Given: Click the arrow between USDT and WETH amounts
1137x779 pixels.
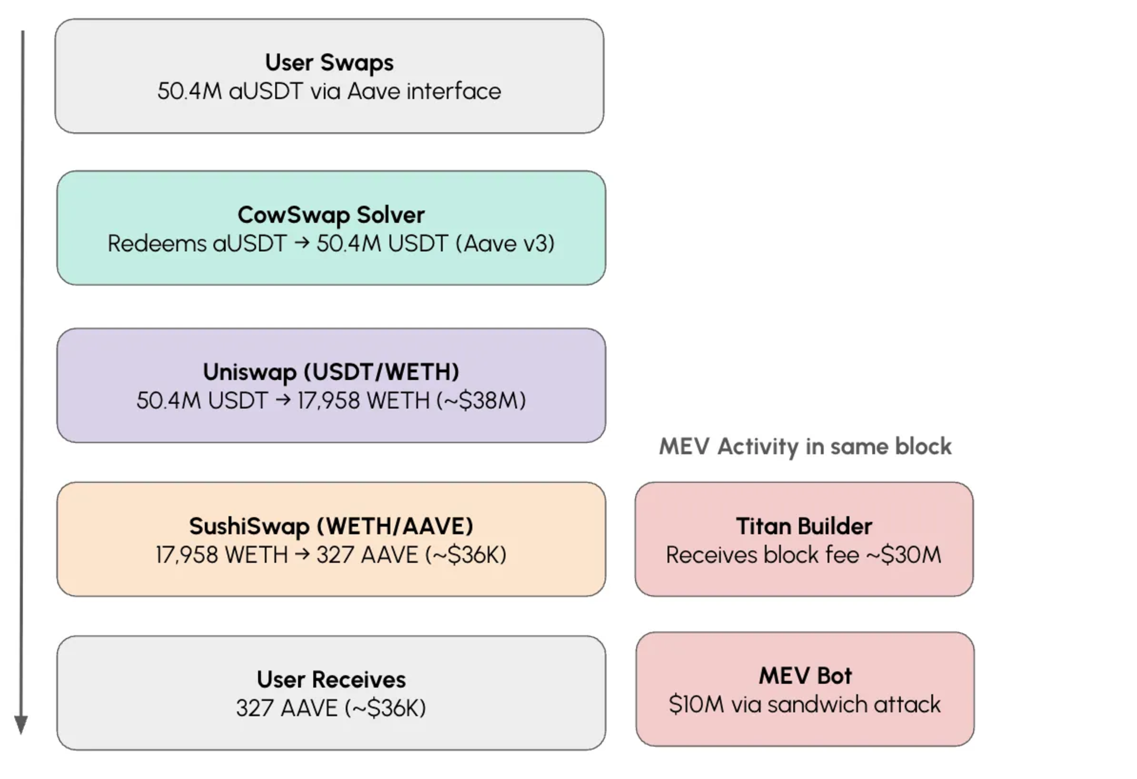Looking at the screenshot, I should pyautogui.click(x=283, y=400).
